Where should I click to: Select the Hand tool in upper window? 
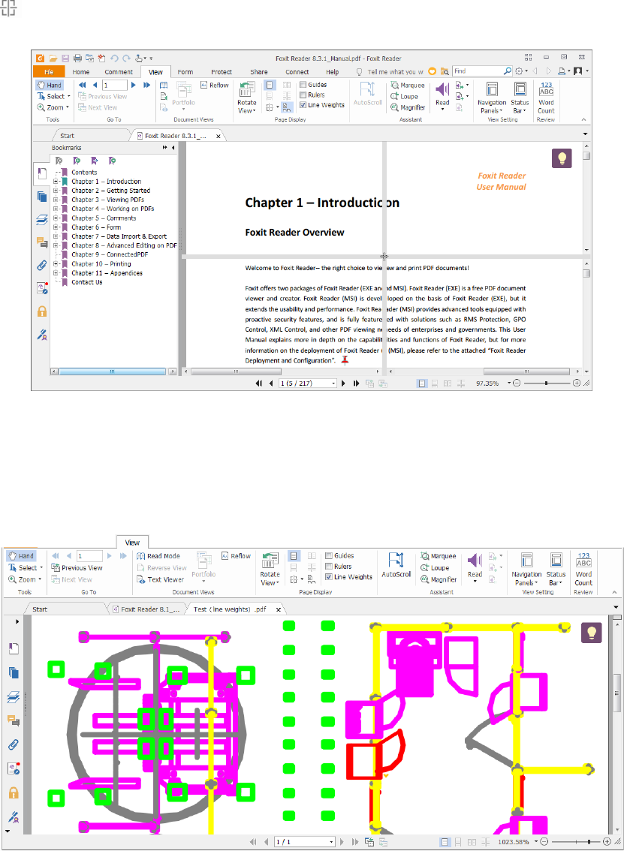click(50, 86)
